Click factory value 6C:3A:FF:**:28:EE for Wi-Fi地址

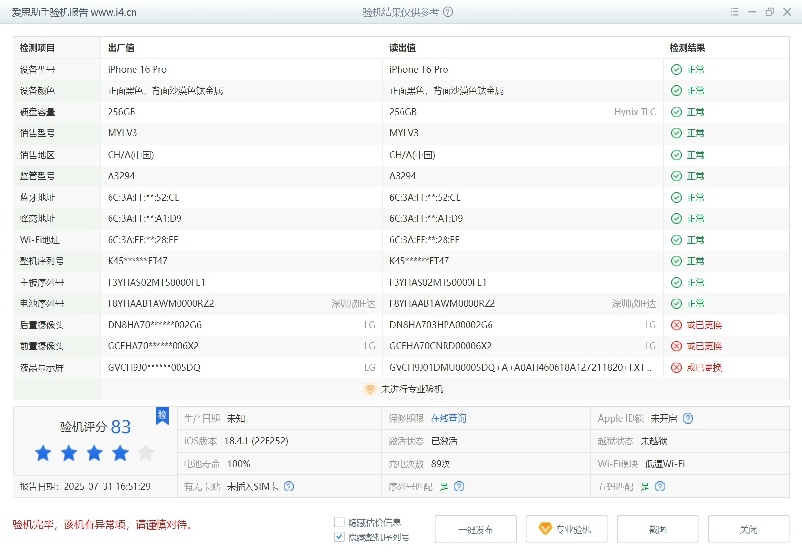pyautogui.click(x=143, y=240)
